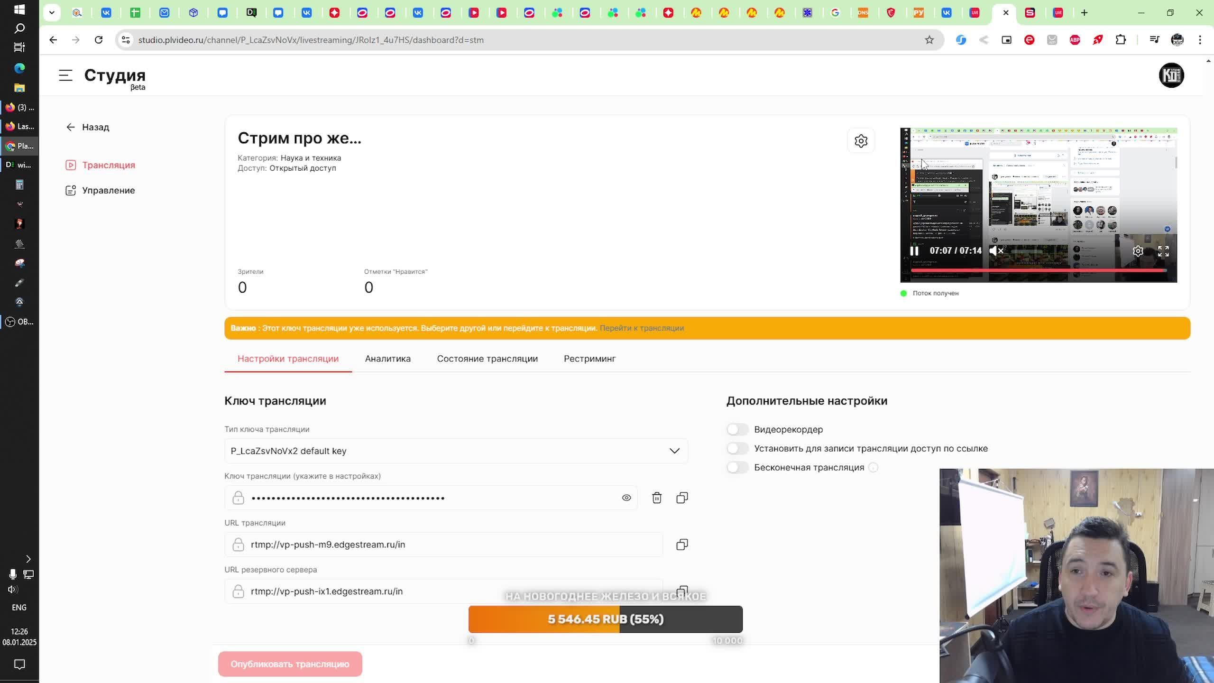Image resolution: width=1214 pixels, height=683 pixels.
Task: Enable the Видеорекордер toggle
Action: tap(737, 429)
